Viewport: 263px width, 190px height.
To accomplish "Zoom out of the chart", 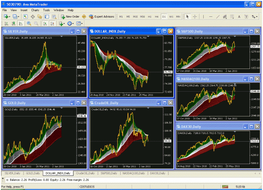I will pos(36,24).
